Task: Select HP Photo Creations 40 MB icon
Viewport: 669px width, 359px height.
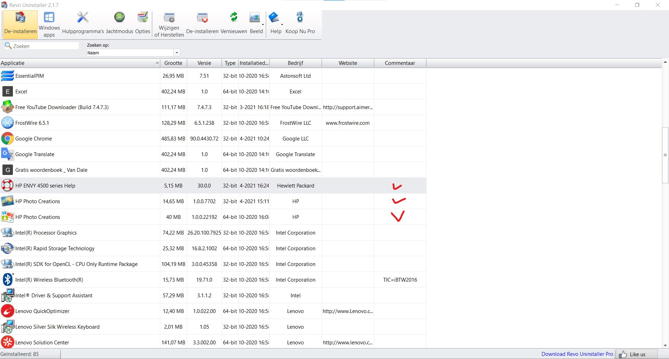Action: (7, 217)
